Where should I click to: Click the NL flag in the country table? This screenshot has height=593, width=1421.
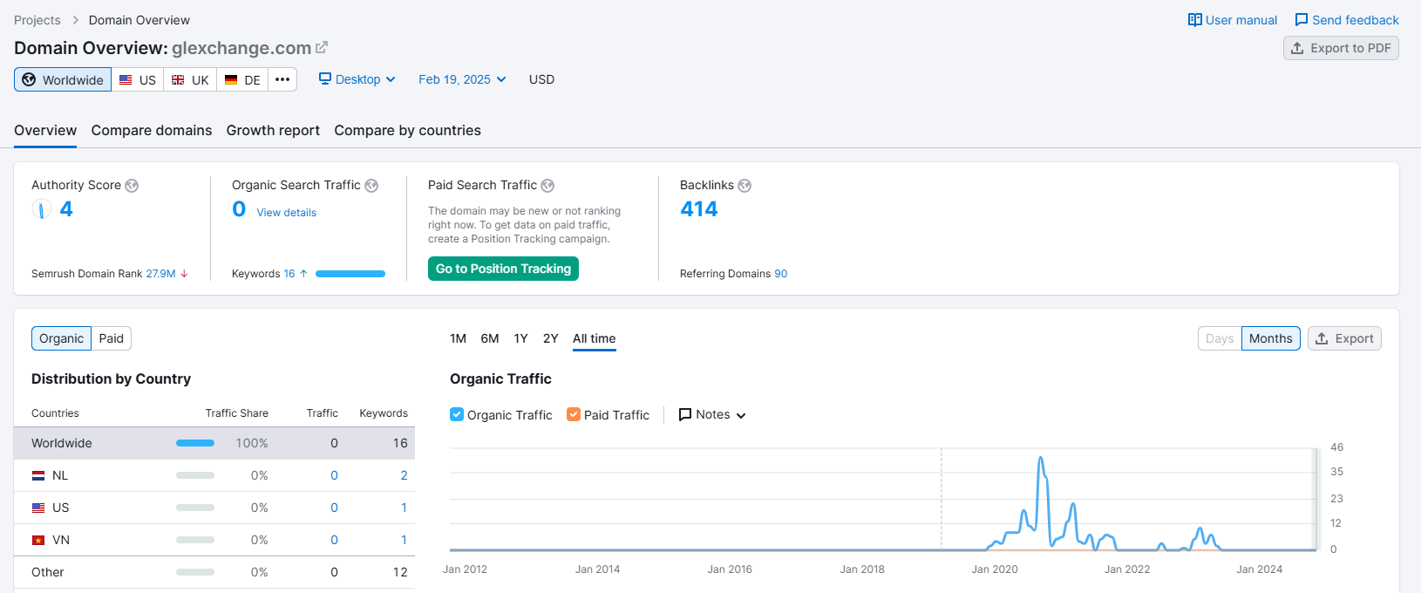(38, 475)
